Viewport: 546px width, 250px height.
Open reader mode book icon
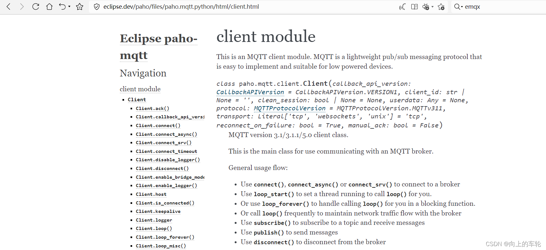[414, 6]
